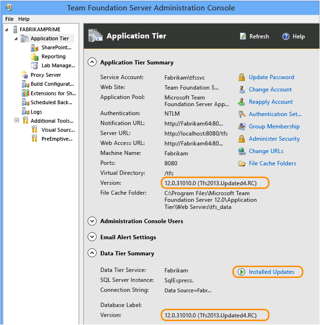Screen dimensions: 320x325
Task: Click the Authentication value NTLM
Action: click(172, 114)
